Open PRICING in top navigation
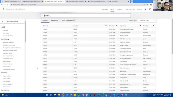The width and height of the screenshot is (173, 97). pyautogui.click(x=139, y=9)
